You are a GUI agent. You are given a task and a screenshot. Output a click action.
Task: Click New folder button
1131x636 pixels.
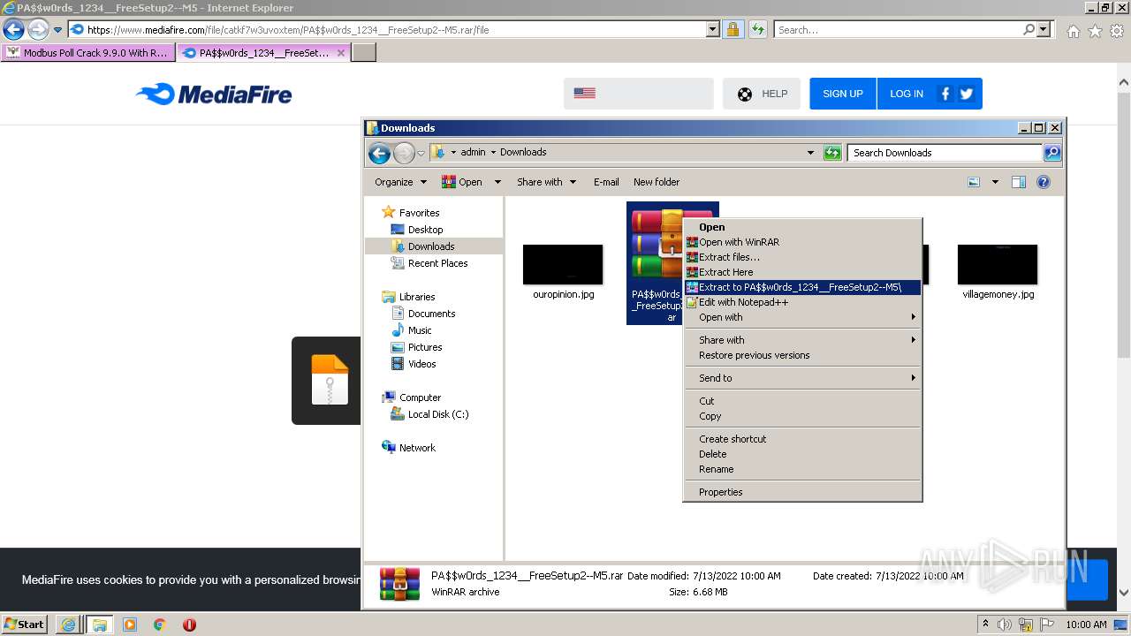pos(657,182)
